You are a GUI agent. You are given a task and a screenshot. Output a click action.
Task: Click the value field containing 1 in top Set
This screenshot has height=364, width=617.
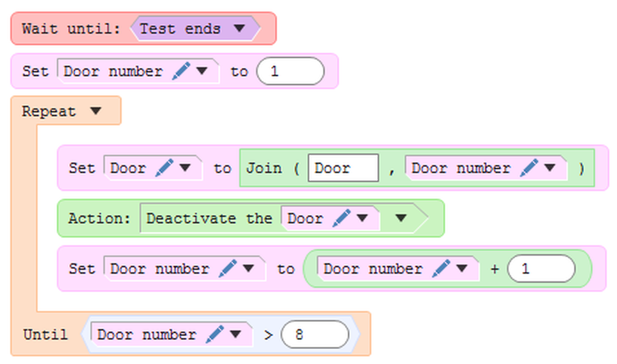pos(290,72)
